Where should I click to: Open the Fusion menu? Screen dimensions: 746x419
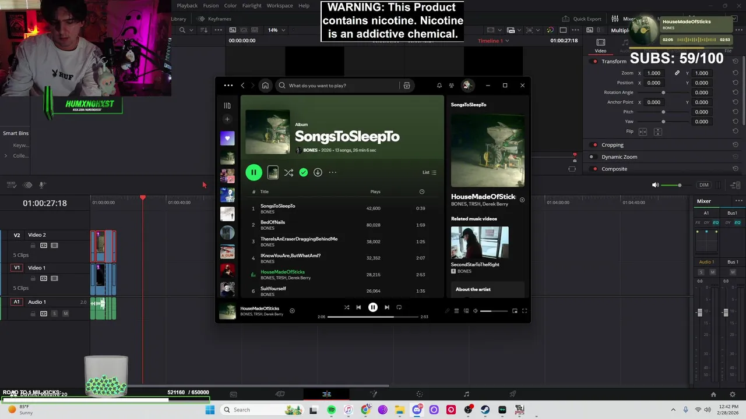211,6
